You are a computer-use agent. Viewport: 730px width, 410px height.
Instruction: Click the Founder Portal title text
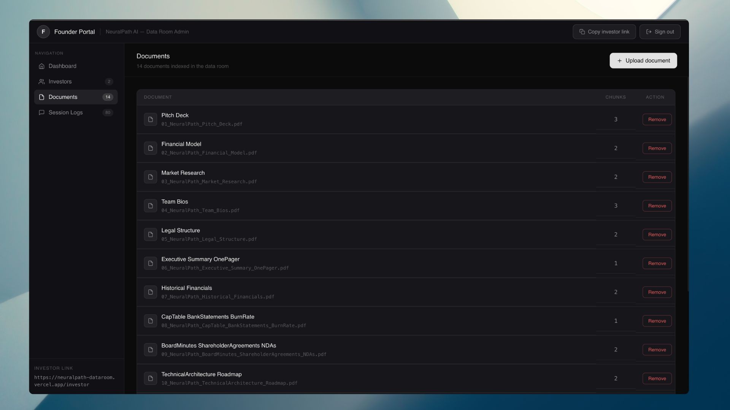click(x=75, y=32)
